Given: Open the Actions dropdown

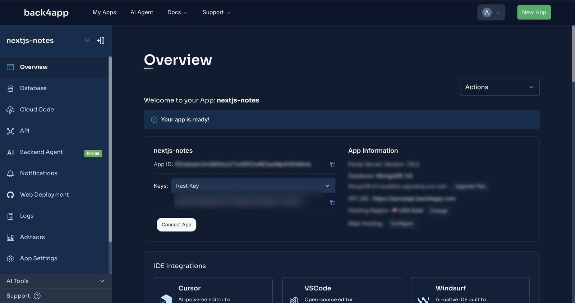Looking at the screenshot, I should [500, 87].
